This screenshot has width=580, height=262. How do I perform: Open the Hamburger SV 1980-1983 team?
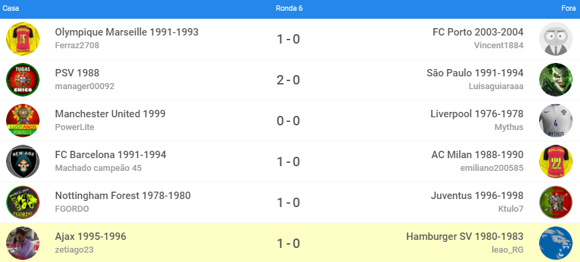tap(465, 237)
